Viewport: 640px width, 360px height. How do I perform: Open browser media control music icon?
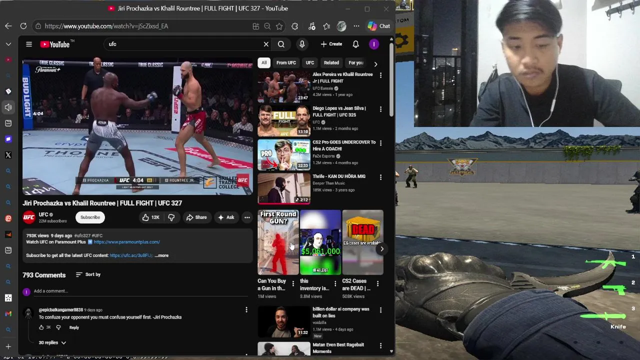point(311,26)
